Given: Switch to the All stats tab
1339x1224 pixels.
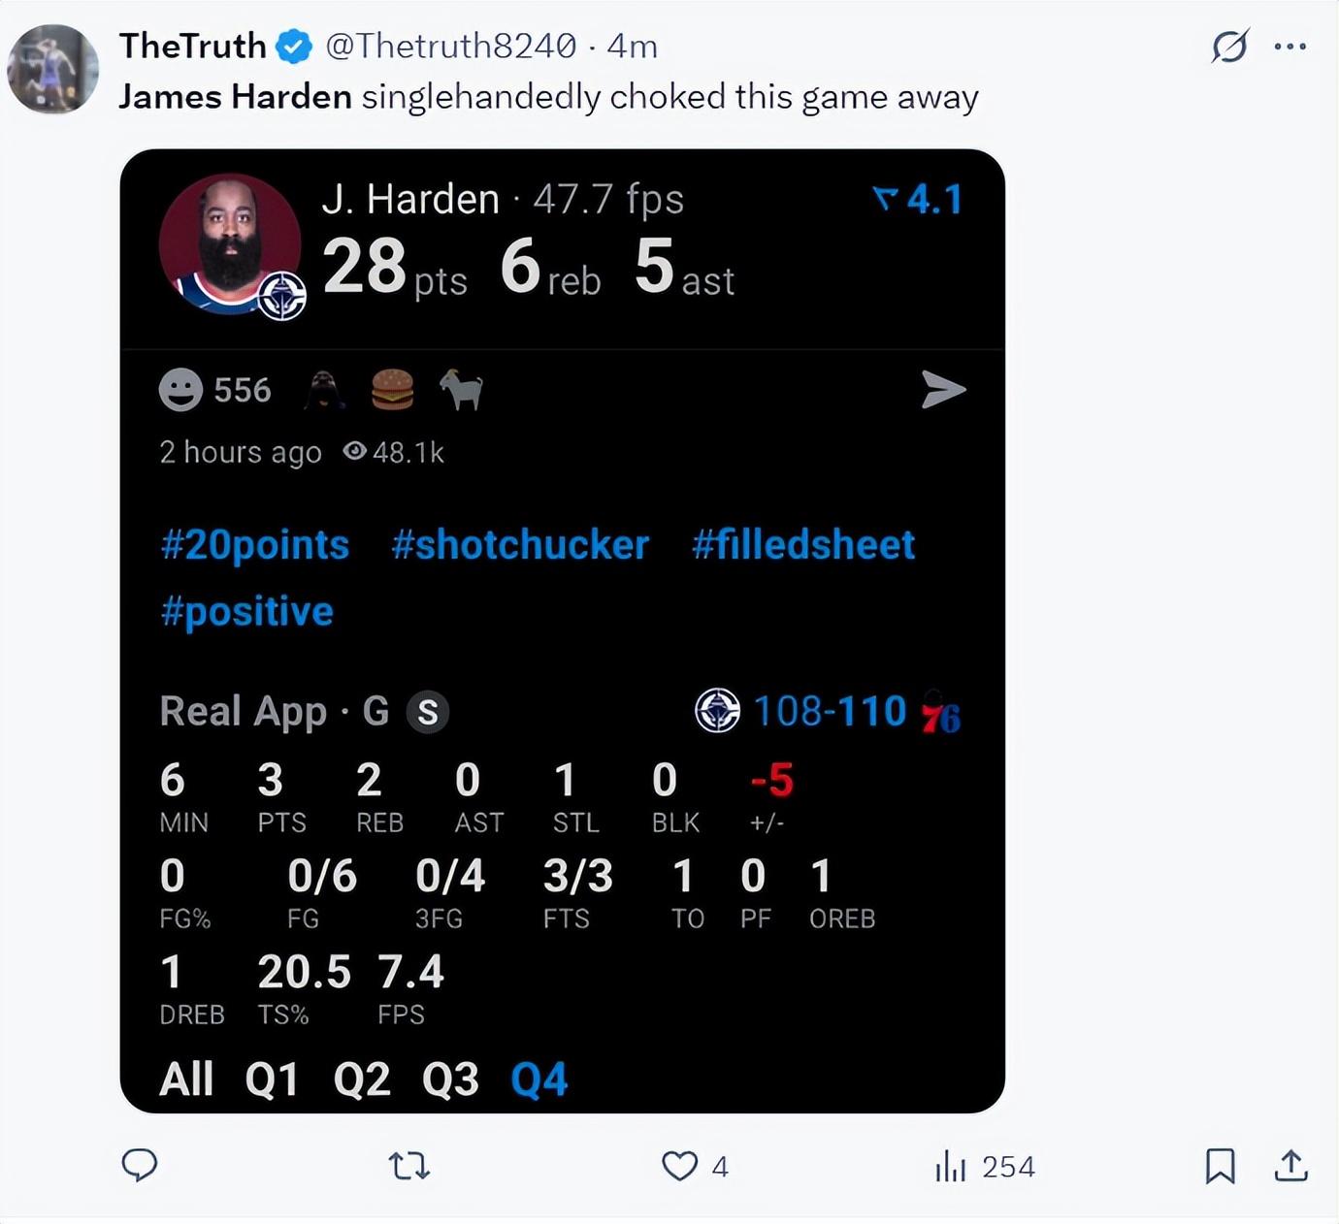Looking at the screenshot, I should [x=186, y=1079].
